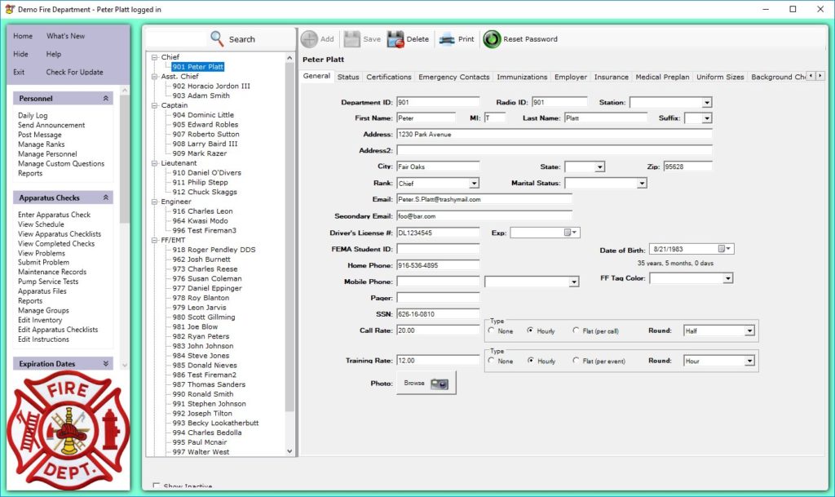This screenshot has width=835, height=497.
Task: Collapse the Captain tree group
Action: pyautogui.click(x=152, y=105)
